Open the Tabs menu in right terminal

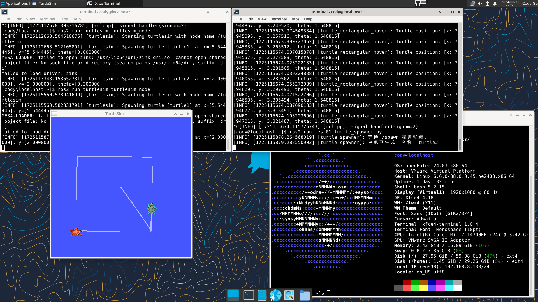click(295, 19)
